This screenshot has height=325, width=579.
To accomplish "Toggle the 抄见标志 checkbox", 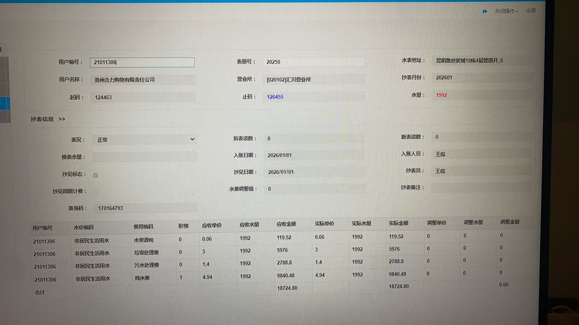I will coord(96,175).
